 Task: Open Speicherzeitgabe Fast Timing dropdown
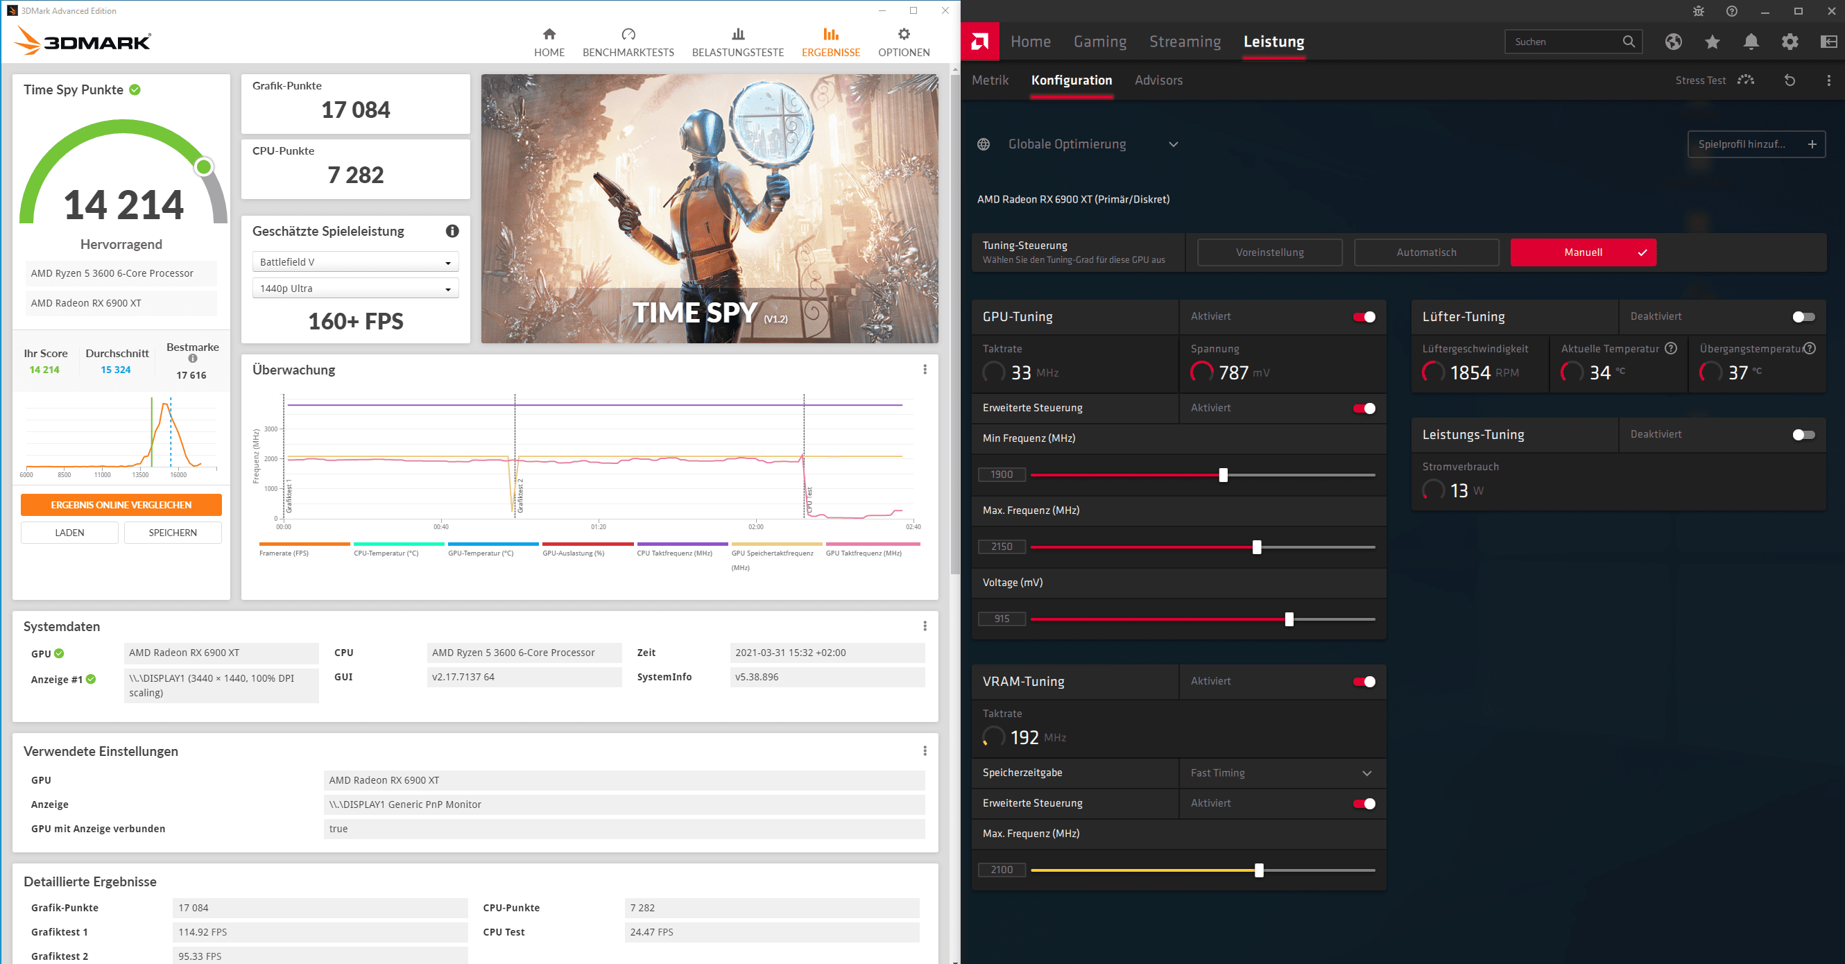pos(1281,773)
